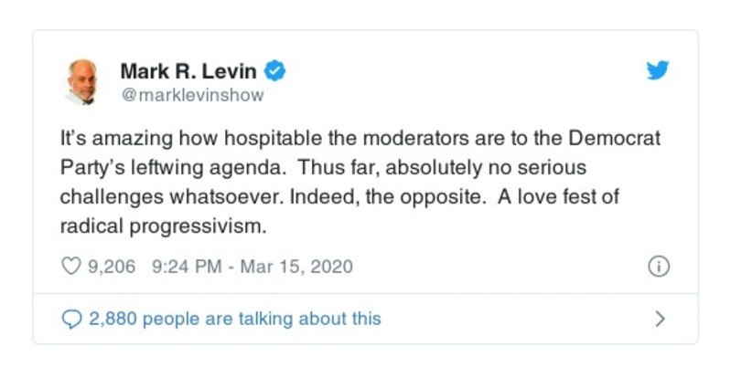Expand the conversation with the right chevron
Image resolution: width=731 pixels, height=378 pixels.
660,319
